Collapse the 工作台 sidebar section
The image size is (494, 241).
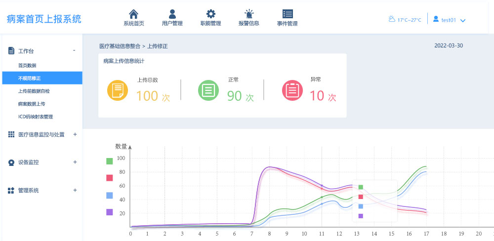coord(74,50)
